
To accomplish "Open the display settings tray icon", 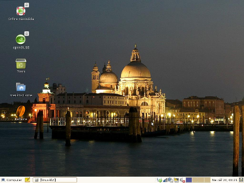I will (176, 180).
